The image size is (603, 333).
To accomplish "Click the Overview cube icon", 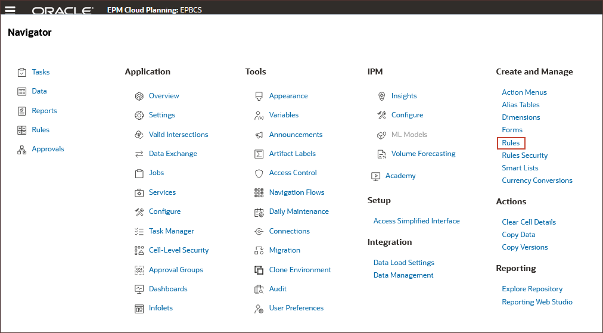I will pos(139,96).
